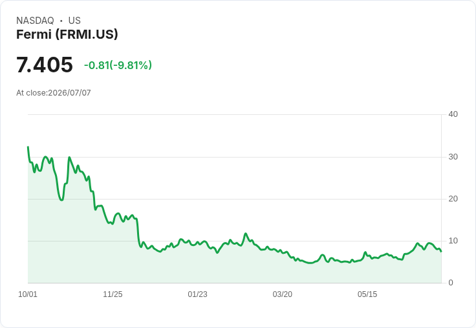Click the NASDAQ exchange label
This screenshot has width=476, height=328.
[x=35, y=21]
